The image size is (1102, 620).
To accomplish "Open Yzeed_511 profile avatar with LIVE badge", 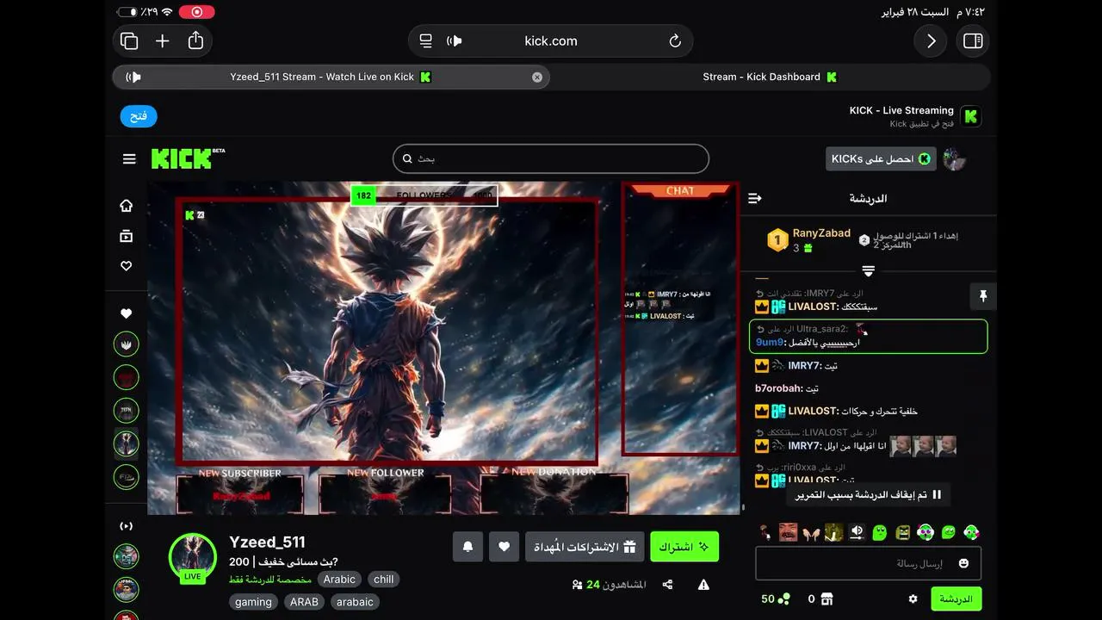I will click(x=192, y=556).
